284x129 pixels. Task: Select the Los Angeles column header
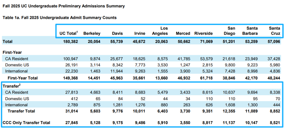click(x=160, y=31)
